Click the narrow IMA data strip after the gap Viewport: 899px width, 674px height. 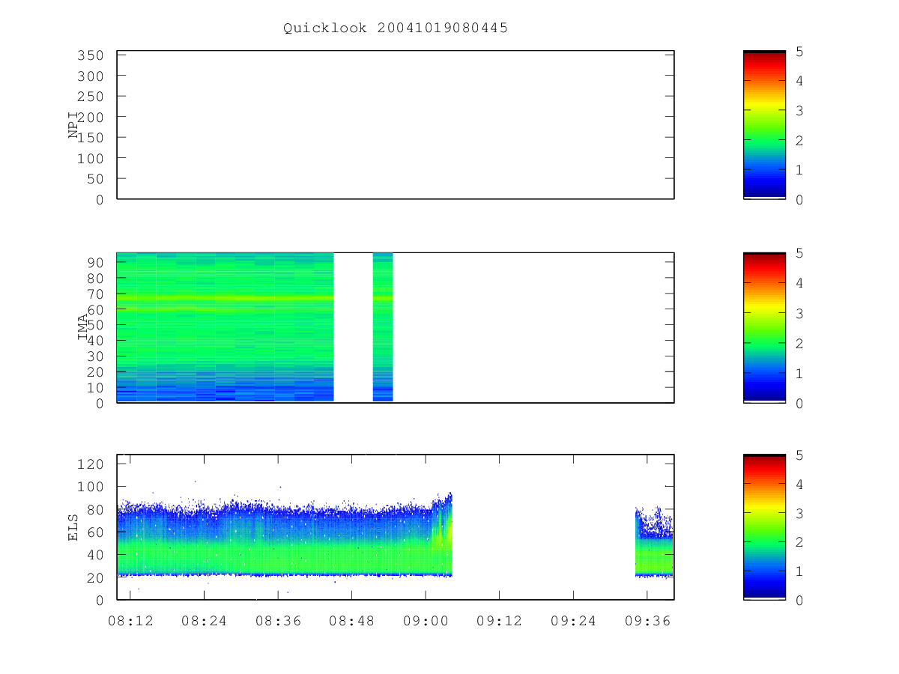(x=383, y=327)
